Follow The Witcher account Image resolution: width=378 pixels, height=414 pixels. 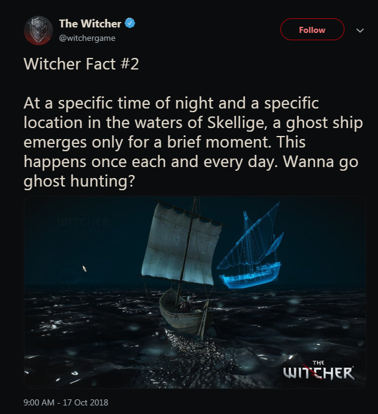[x=312, y=29]
